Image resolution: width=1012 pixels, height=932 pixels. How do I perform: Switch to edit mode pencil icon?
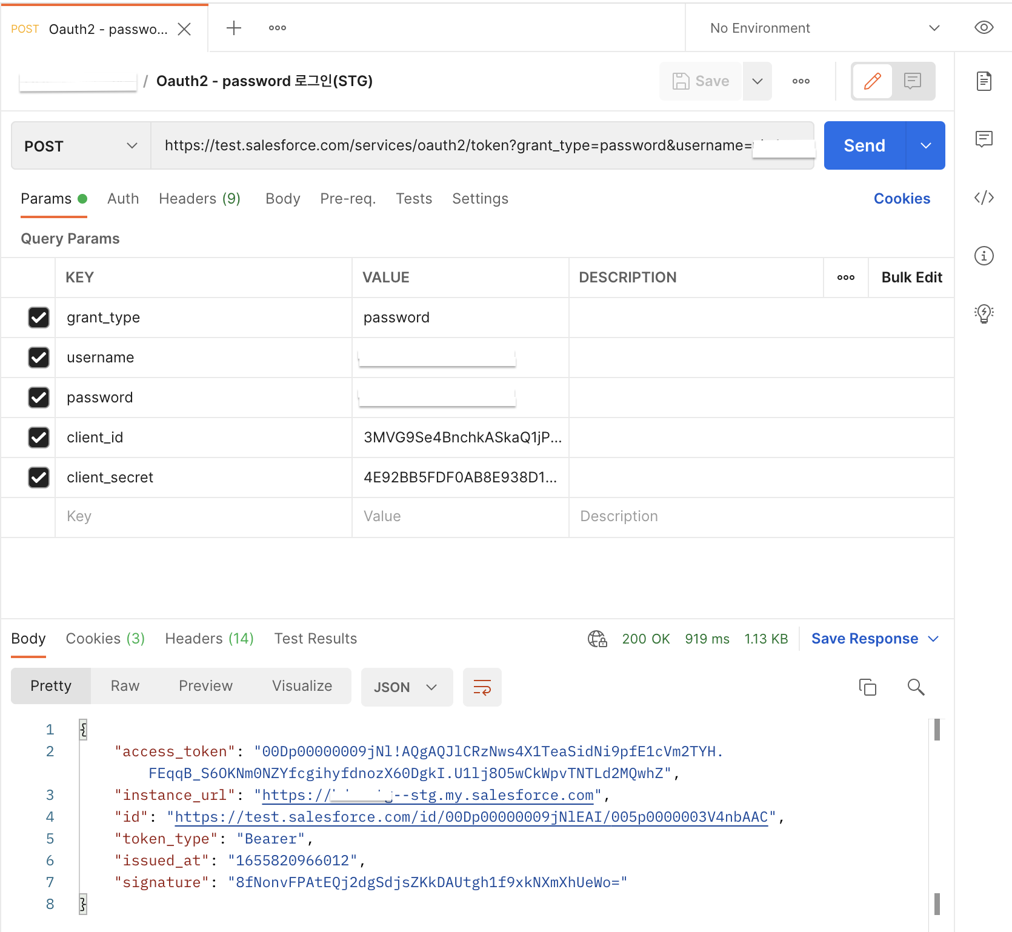coord(872,81)
